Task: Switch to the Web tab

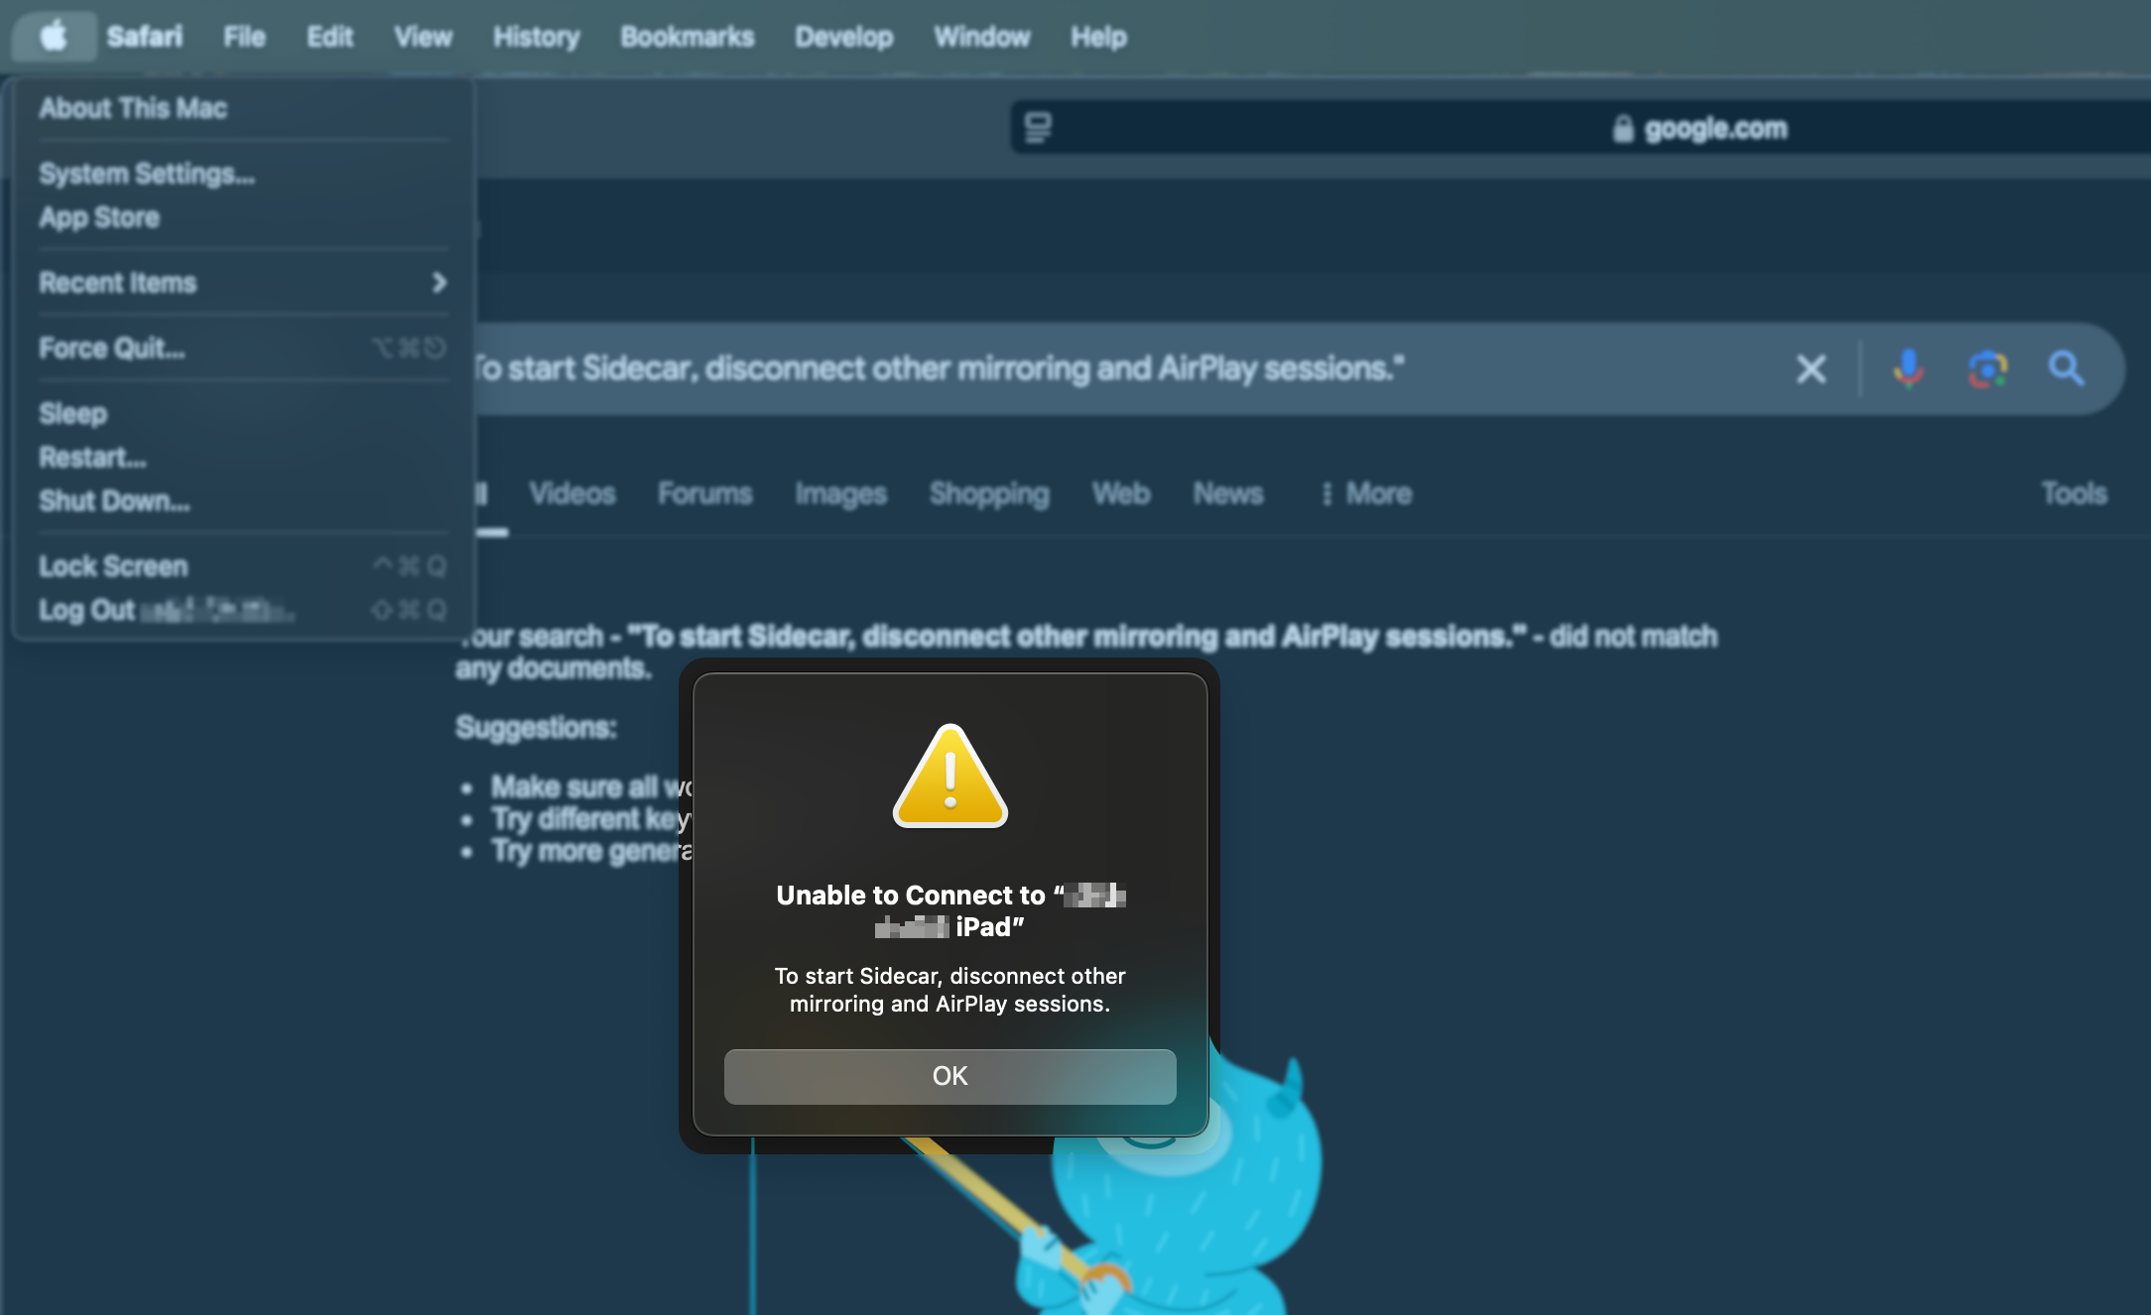Action: pos(1121,494)
